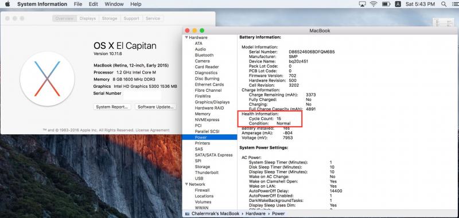Image resolution: width=459 pixels, height=218 pixels.
Task: Click Chalermrak's MacBook in the path bar
Action: pyautogui.click(x=216, y=213)
